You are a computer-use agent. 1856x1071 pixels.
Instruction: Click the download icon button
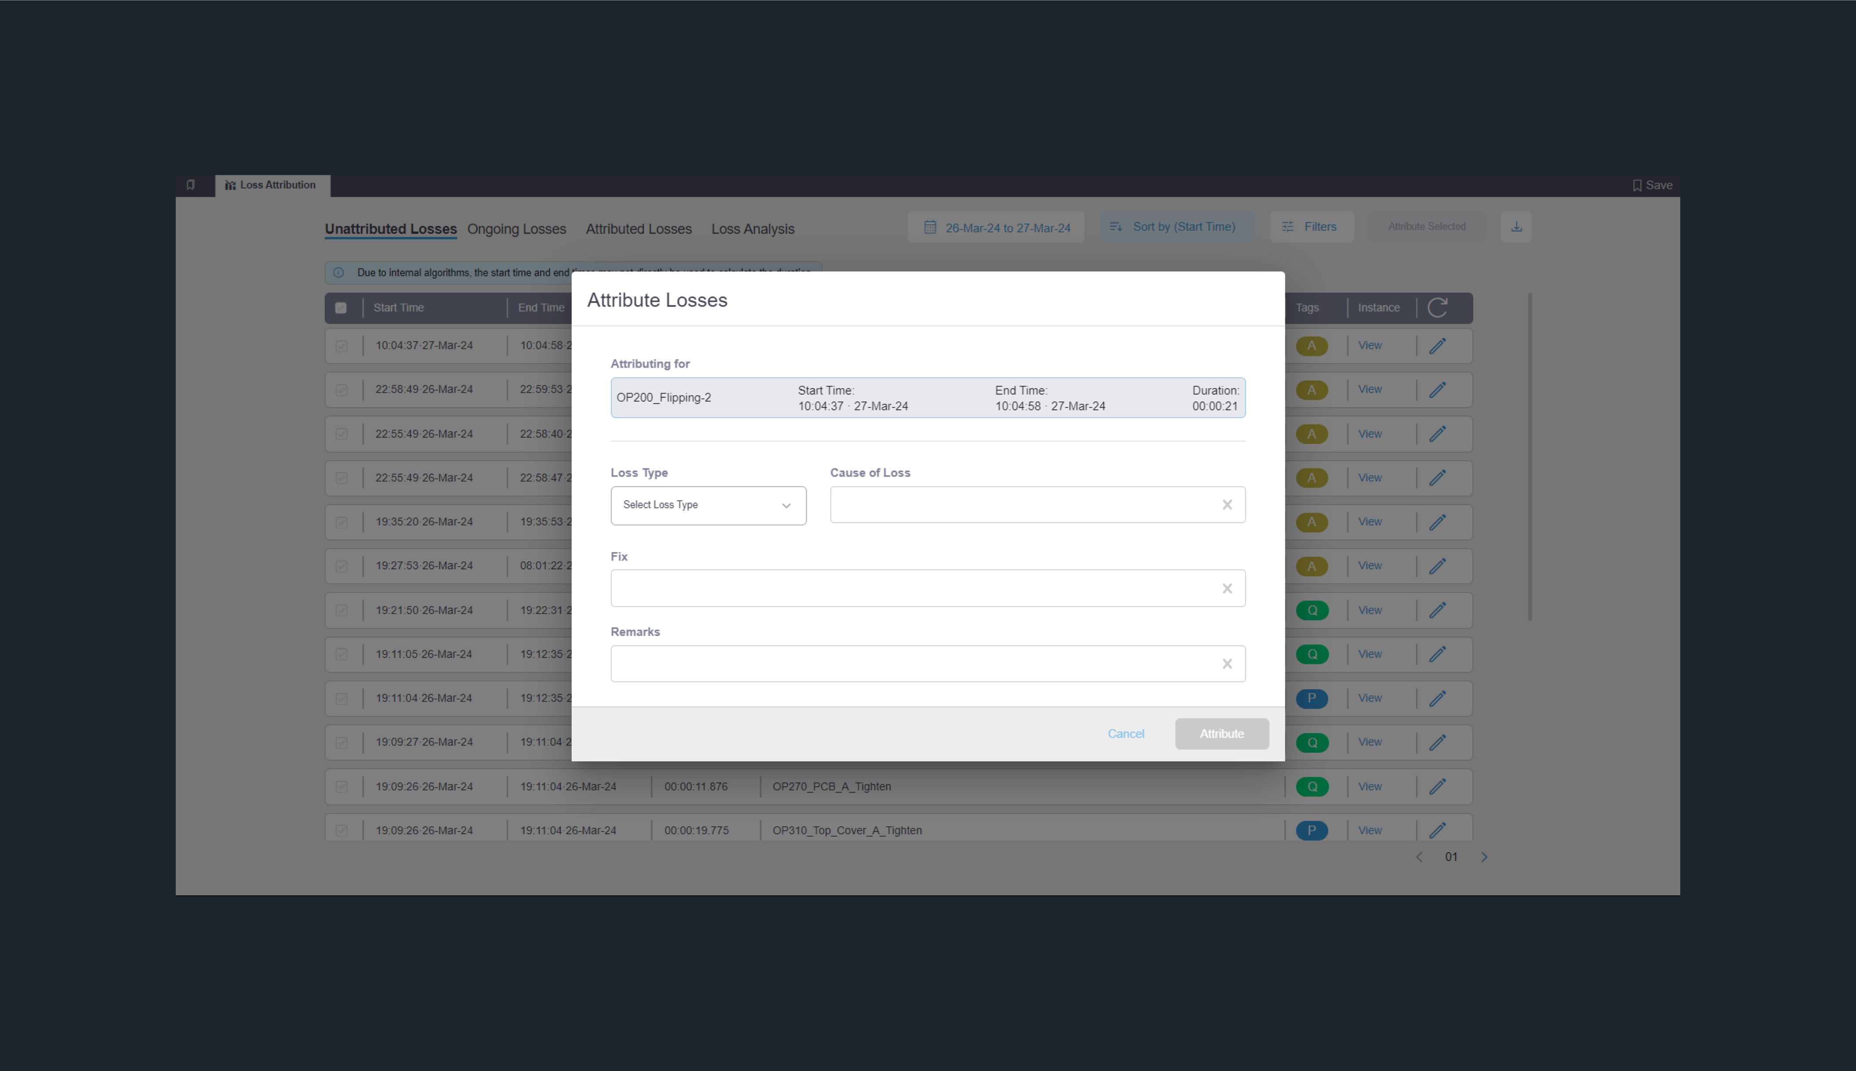pos(1516,227)
